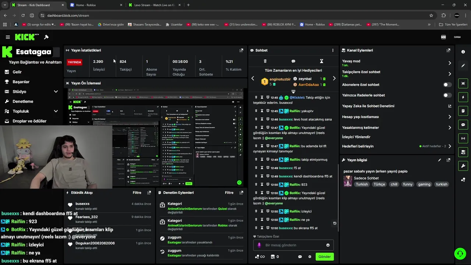Click the Kick shop icon with count 0
This screenshot has width=471, height=265.
coord(275,257)
